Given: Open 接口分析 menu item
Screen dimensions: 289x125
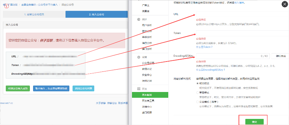Looking at the screenshot, I should tap(147, 49).
